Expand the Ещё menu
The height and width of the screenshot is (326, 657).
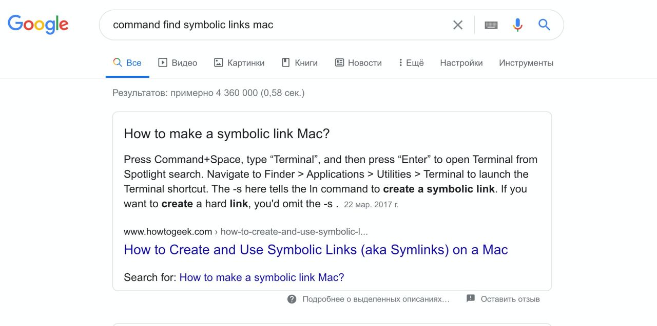click(411, 63)
